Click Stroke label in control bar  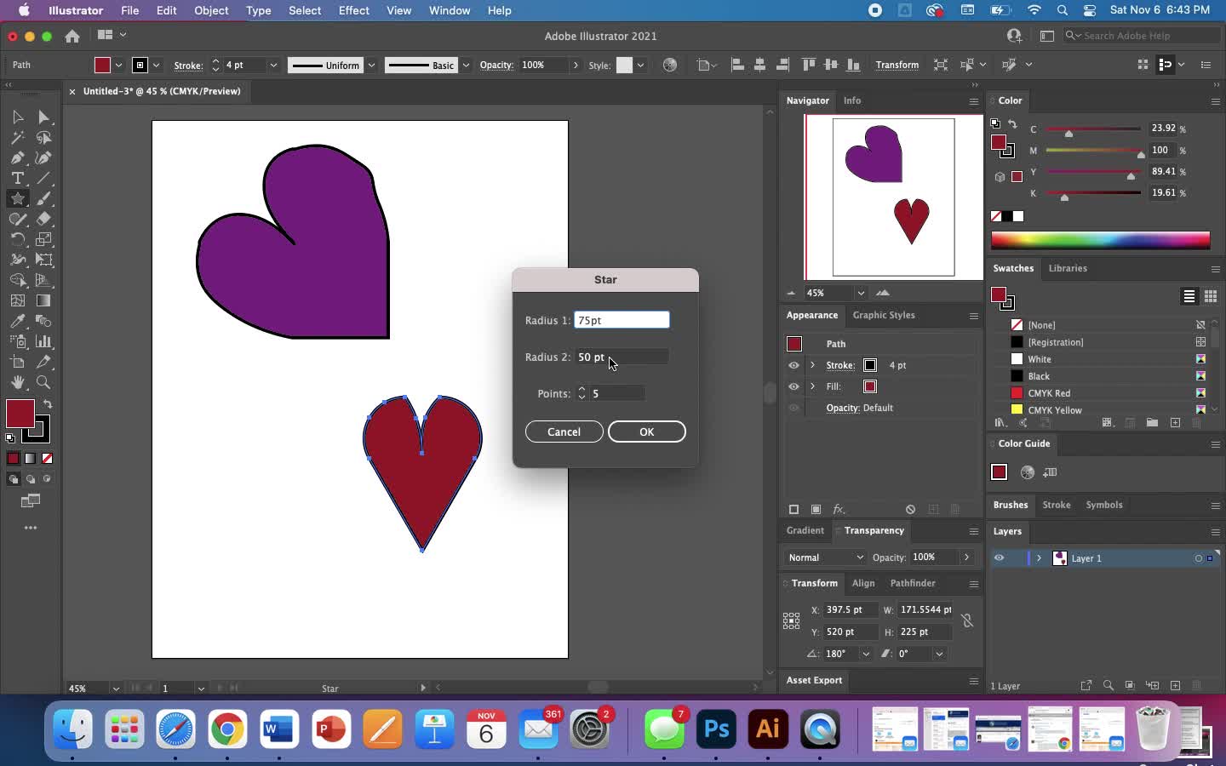click(188, 66)
